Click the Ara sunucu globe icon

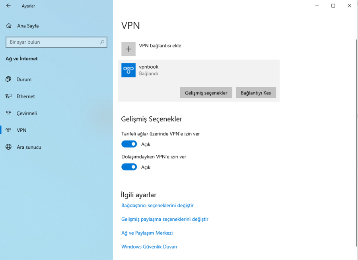click(8, 147)
